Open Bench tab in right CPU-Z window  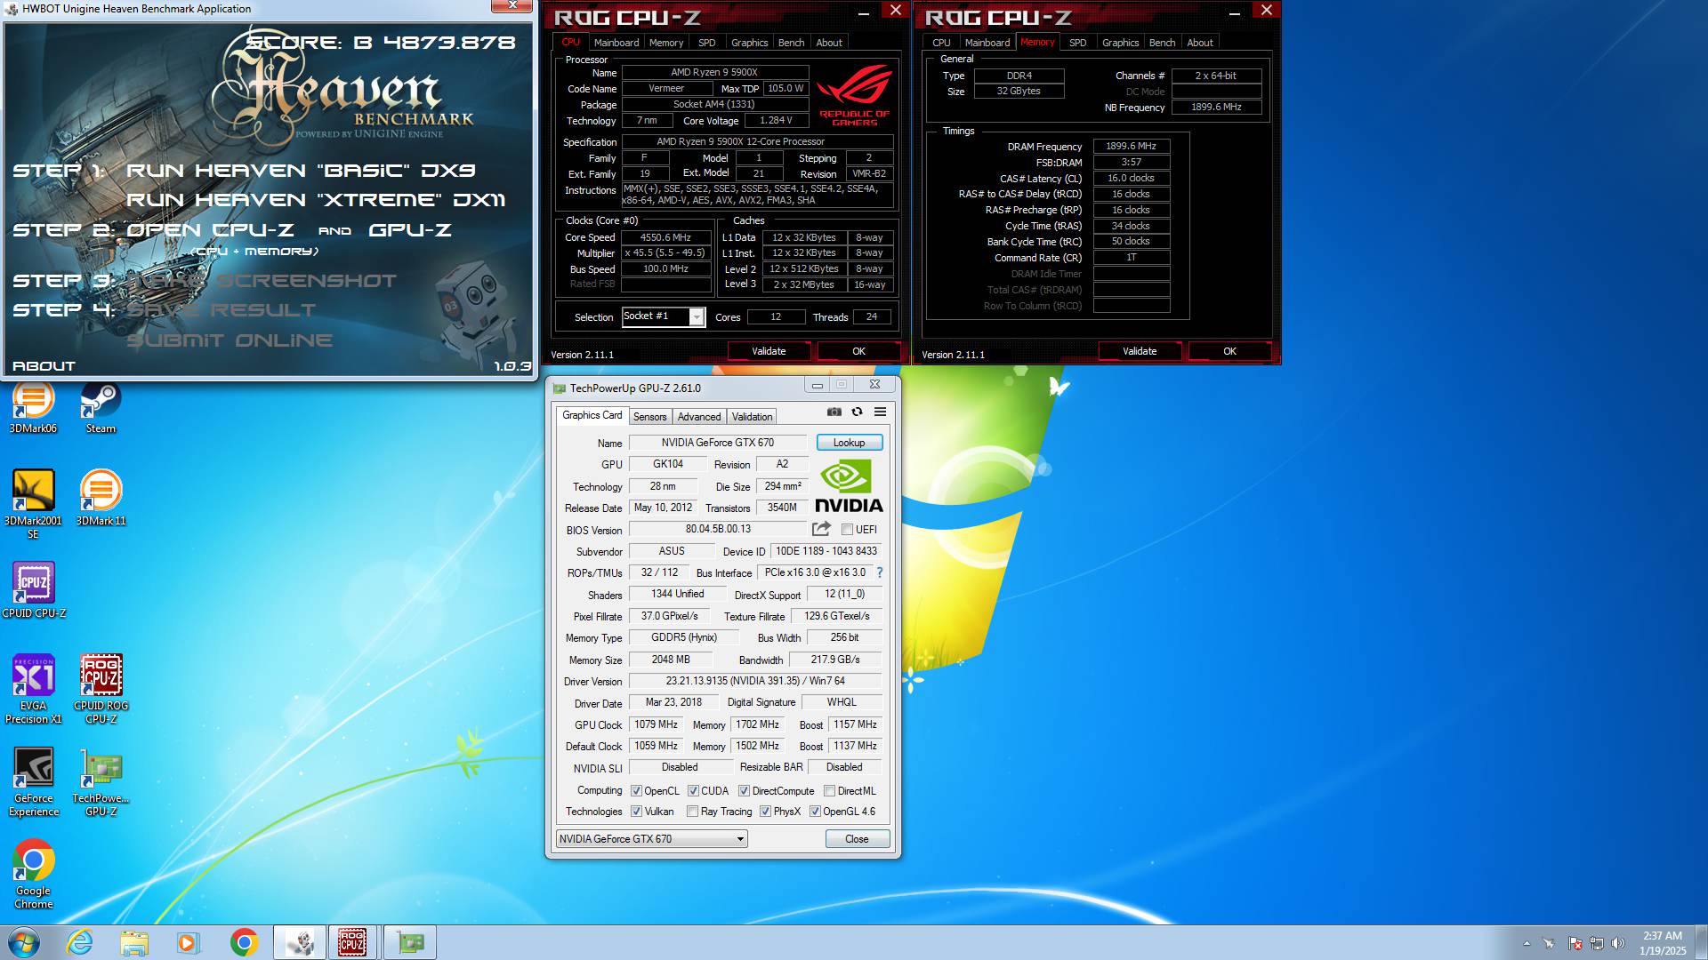click(1162, 43)
